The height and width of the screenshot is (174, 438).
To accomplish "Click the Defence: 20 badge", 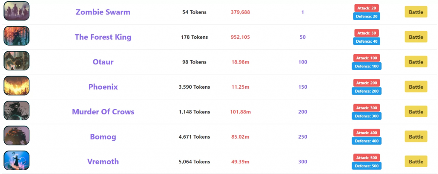I will point(367,17).
